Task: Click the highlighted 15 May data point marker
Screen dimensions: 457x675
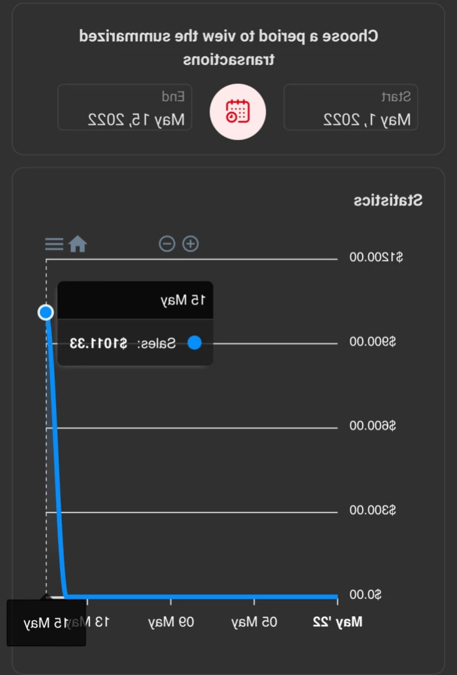Action: point(46,312)
